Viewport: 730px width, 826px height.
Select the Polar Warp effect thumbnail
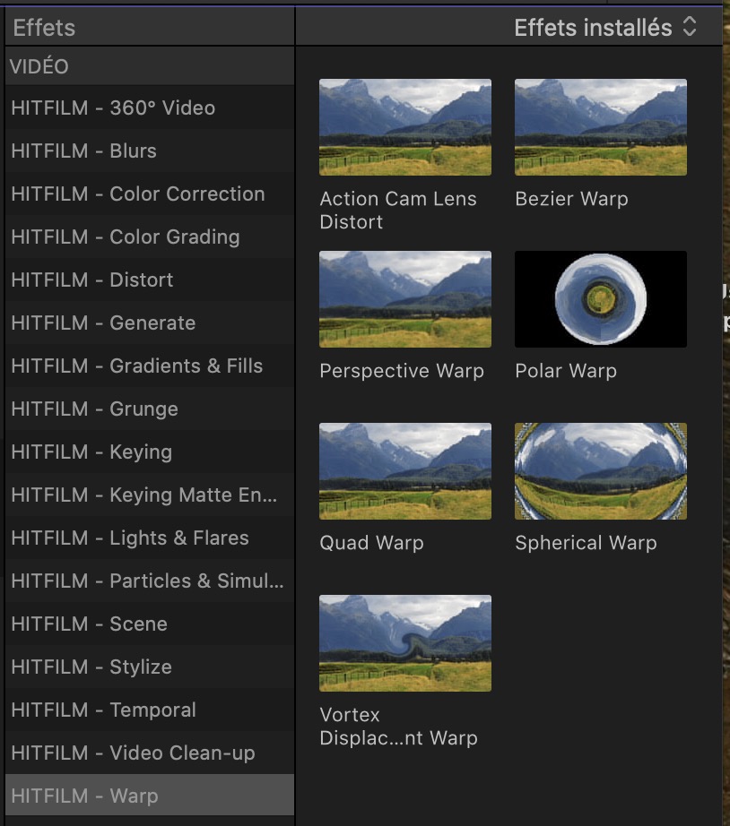[601, 298]
